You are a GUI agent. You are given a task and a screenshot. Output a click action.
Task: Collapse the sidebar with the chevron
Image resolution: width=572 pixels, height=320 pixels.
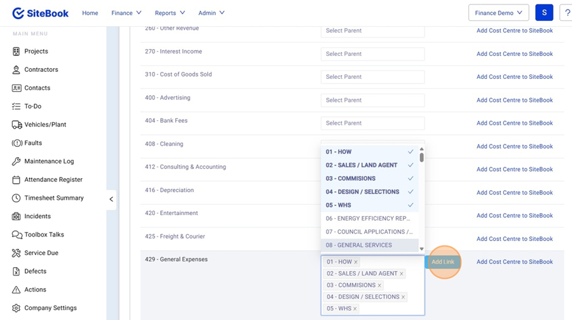[111, 199]
